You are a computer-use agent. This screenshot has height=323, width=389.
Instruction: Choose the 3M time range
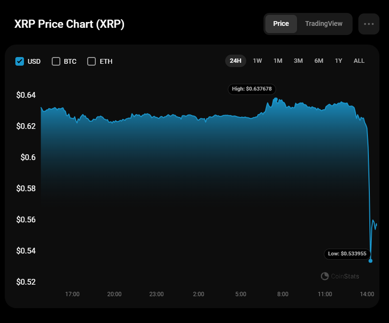coord(298,61)
